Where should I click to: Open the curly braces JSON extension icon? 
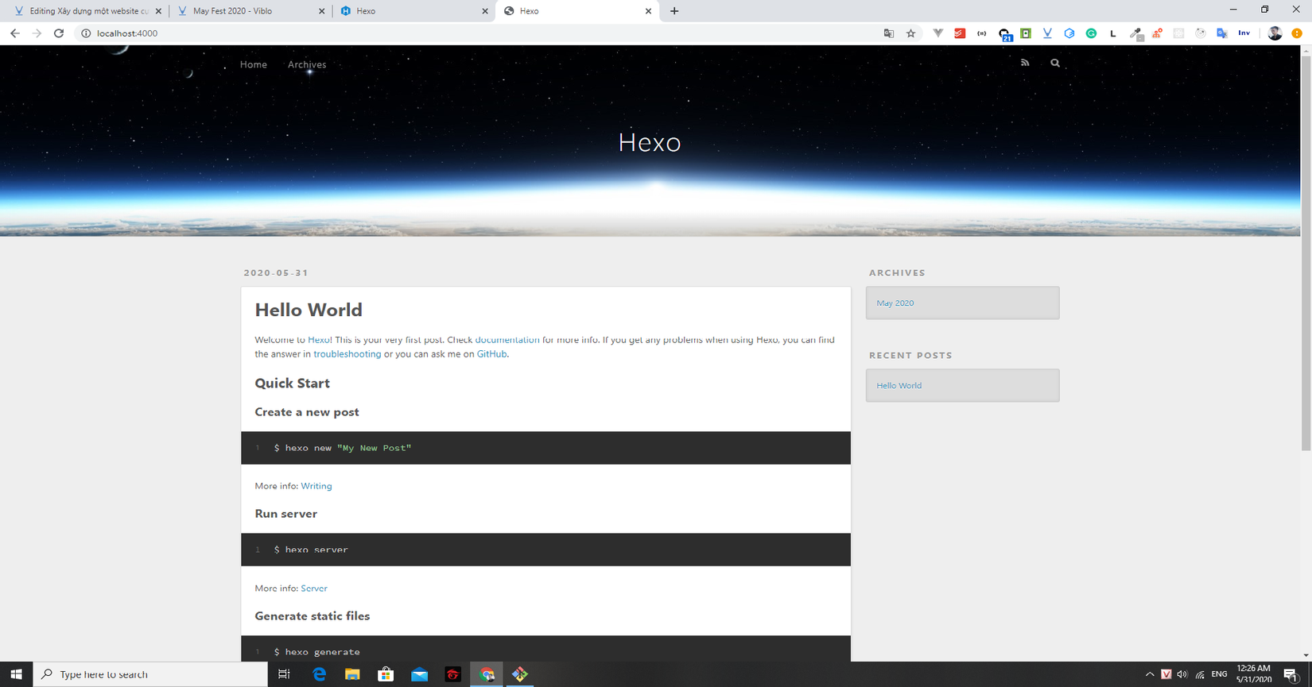[x=982, y=33]
